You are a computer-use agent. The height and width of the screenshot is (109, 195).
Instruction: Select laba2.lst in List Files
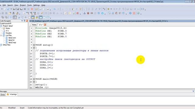pyautogui.click(x=12, y=40)
